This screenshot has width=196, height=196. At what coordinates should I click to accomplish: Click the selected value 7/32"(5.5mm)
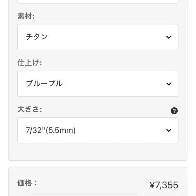[x=51, y=130]
